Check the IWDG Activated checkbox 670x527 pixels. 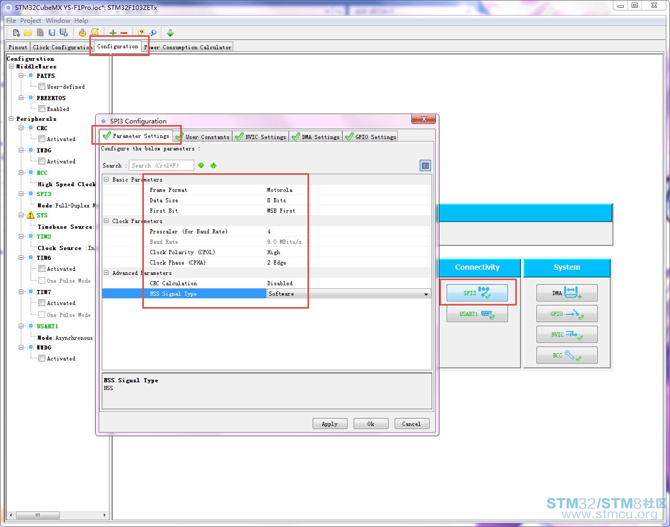pyautogui.click(x=42, y=161)
